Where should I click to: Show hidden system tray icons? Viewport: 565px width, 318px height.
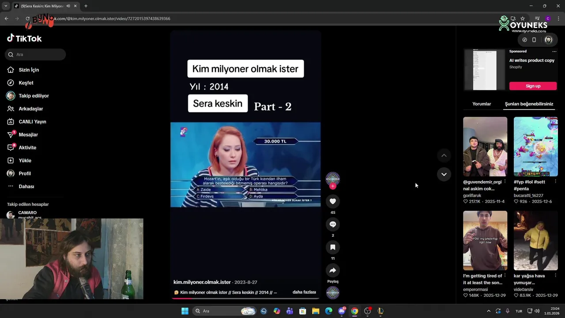click(x=489, y=311)
